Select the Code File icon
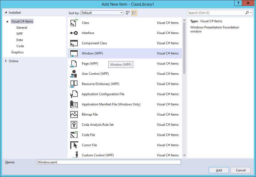The image size is (256, 177). pyautogui.click(x=74, y=135)
